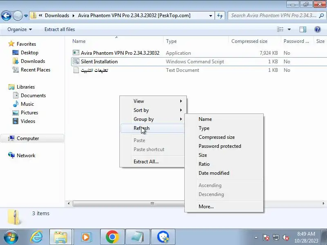Screen dimensions: 327x245
Task: Open the Group by submenu
Action: [152, 119]
